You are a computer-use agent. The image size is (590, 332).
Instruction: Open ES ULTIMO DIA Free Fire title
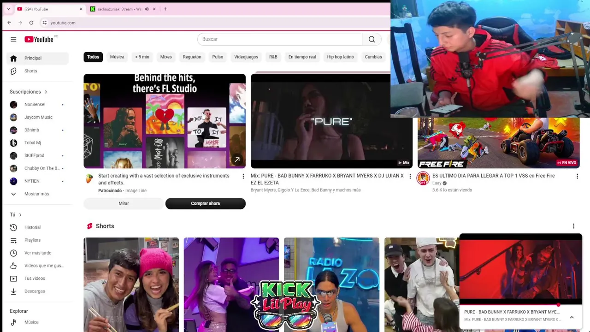(x=493, y=176)
